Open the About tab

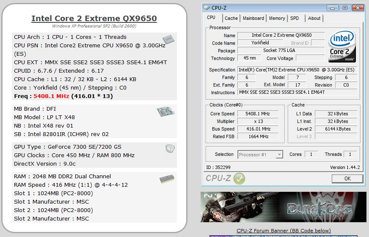(314, 18)
